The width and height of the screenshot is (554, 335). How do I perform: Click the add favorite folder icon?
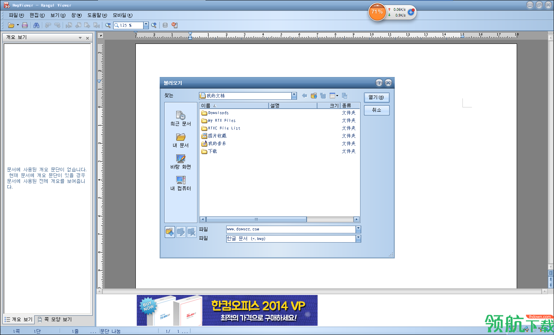point(170,232)
